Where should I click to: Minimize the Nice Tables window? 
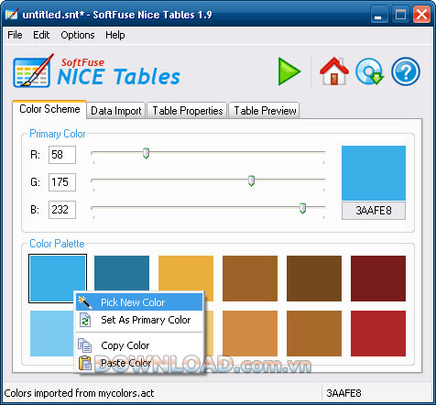click(378, 15)
